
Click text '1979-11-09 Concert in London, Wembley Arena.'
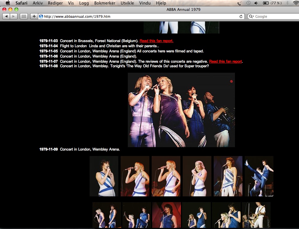[80, 149]
